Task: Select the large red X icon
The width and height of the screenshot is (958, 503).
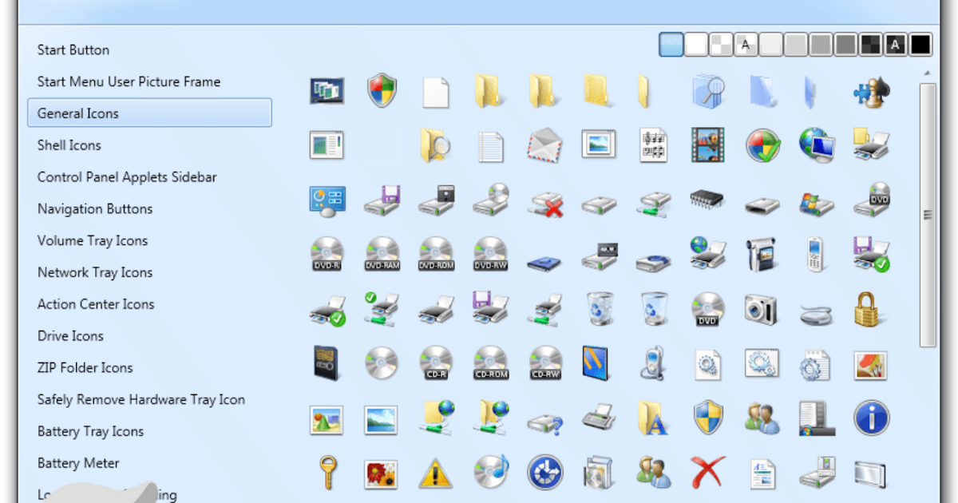Action: click(707, 471)
